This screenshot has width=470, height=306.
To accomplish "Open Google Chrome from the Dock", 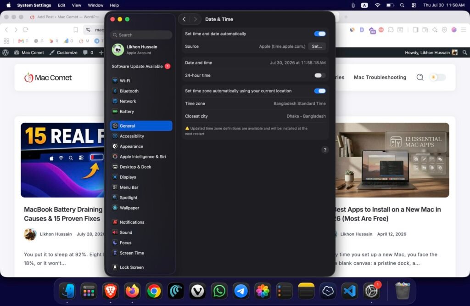I will [x=154, y=291].
